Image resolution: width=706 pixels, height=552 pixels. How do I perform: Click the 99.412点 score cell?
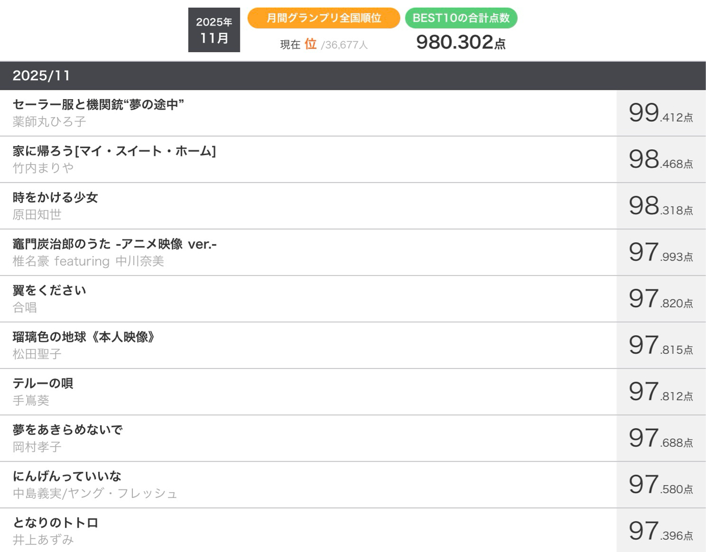coord(661,113)
